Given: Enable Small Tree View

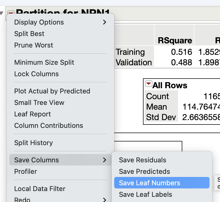Looking at the screenshot, I should pyautogui.click(x=39, y=103).
